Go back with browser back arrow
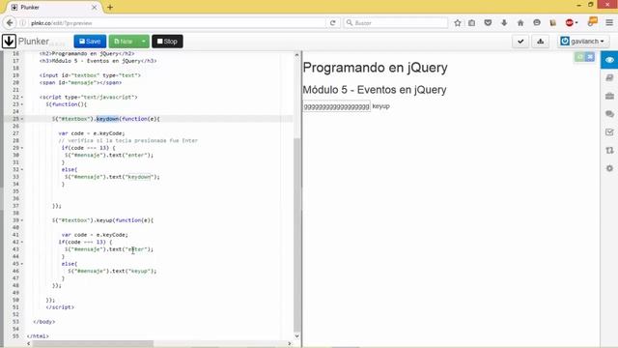Screen dimensions: 618x348 [10, 23]
